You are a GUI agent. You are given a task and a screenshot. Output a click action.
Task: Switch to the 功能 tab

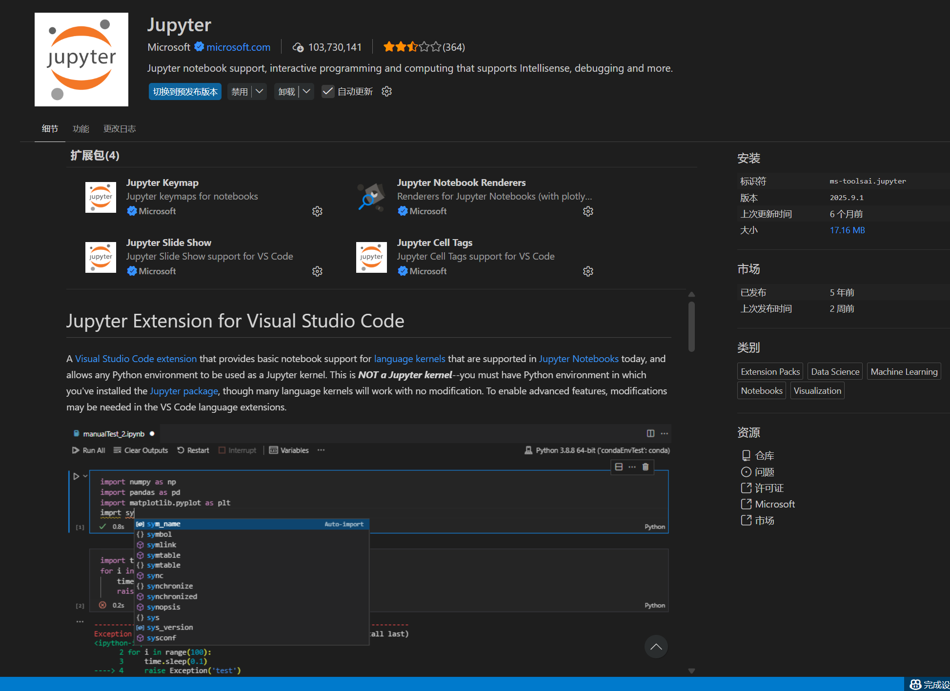(x=81, y=129)
